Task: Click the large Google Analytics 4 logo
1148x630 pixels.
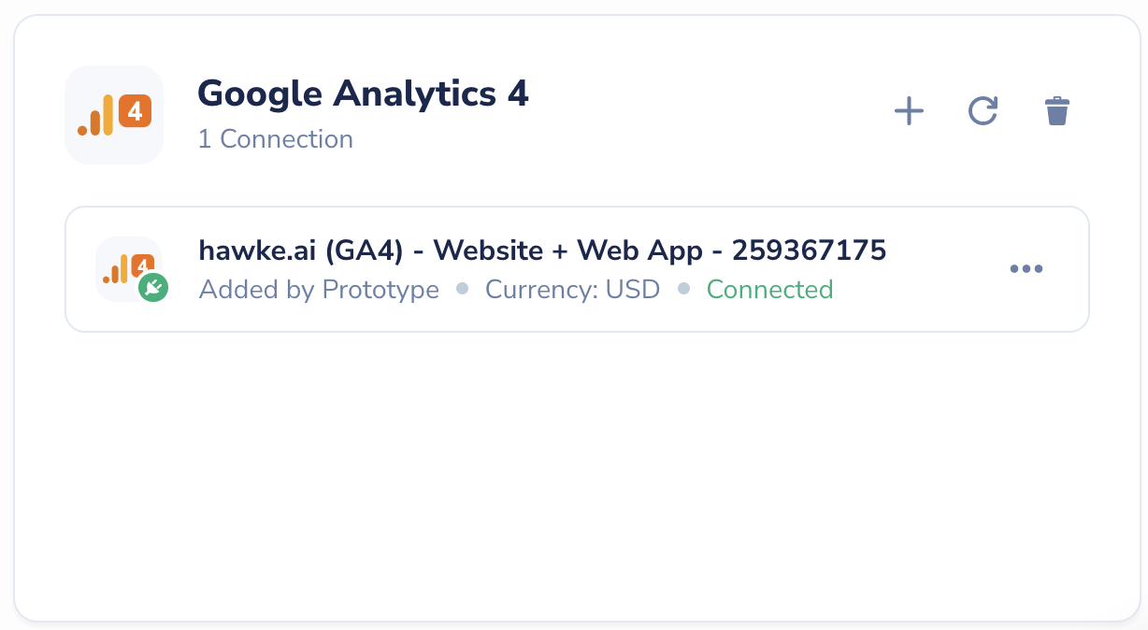Action: pyautogui.click(x=114, y=115)
